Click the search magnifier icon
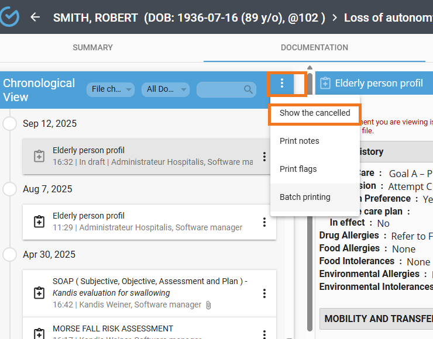Image resolution: width=433 pixels, height=339 pixels. point(249,89)
